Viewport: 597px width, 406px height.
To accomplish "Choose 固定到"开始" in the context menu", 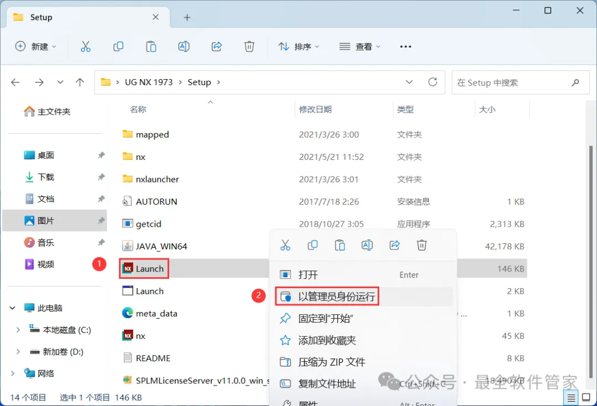I will click(363, 319).
